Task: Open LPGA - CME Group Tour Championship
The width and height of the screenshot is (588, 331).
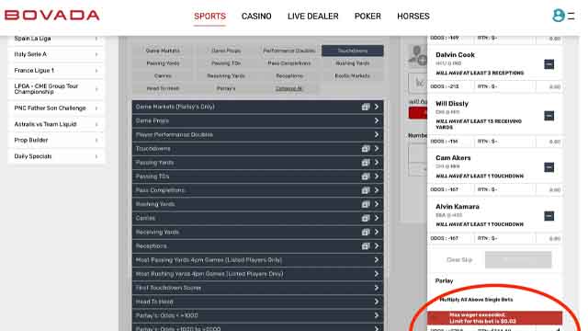Action: point(56,89)
